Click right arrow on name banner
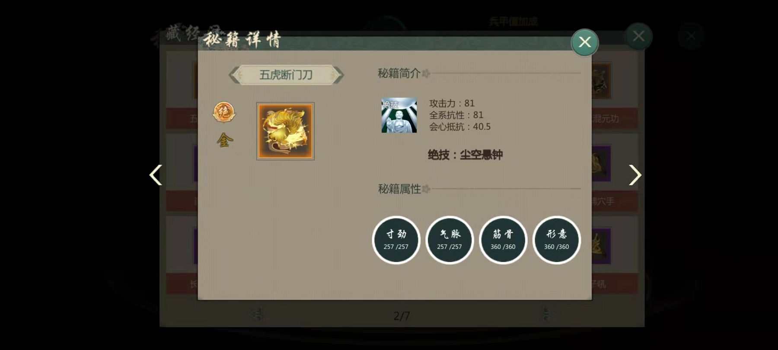The height and width of the screenshot is (350, 778). click(x=338, y=75)
